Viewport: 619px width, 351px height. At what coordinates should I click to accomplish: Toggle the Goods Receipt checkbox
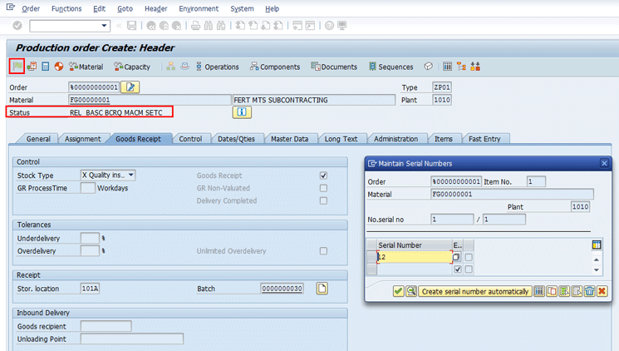click(323, 175)
